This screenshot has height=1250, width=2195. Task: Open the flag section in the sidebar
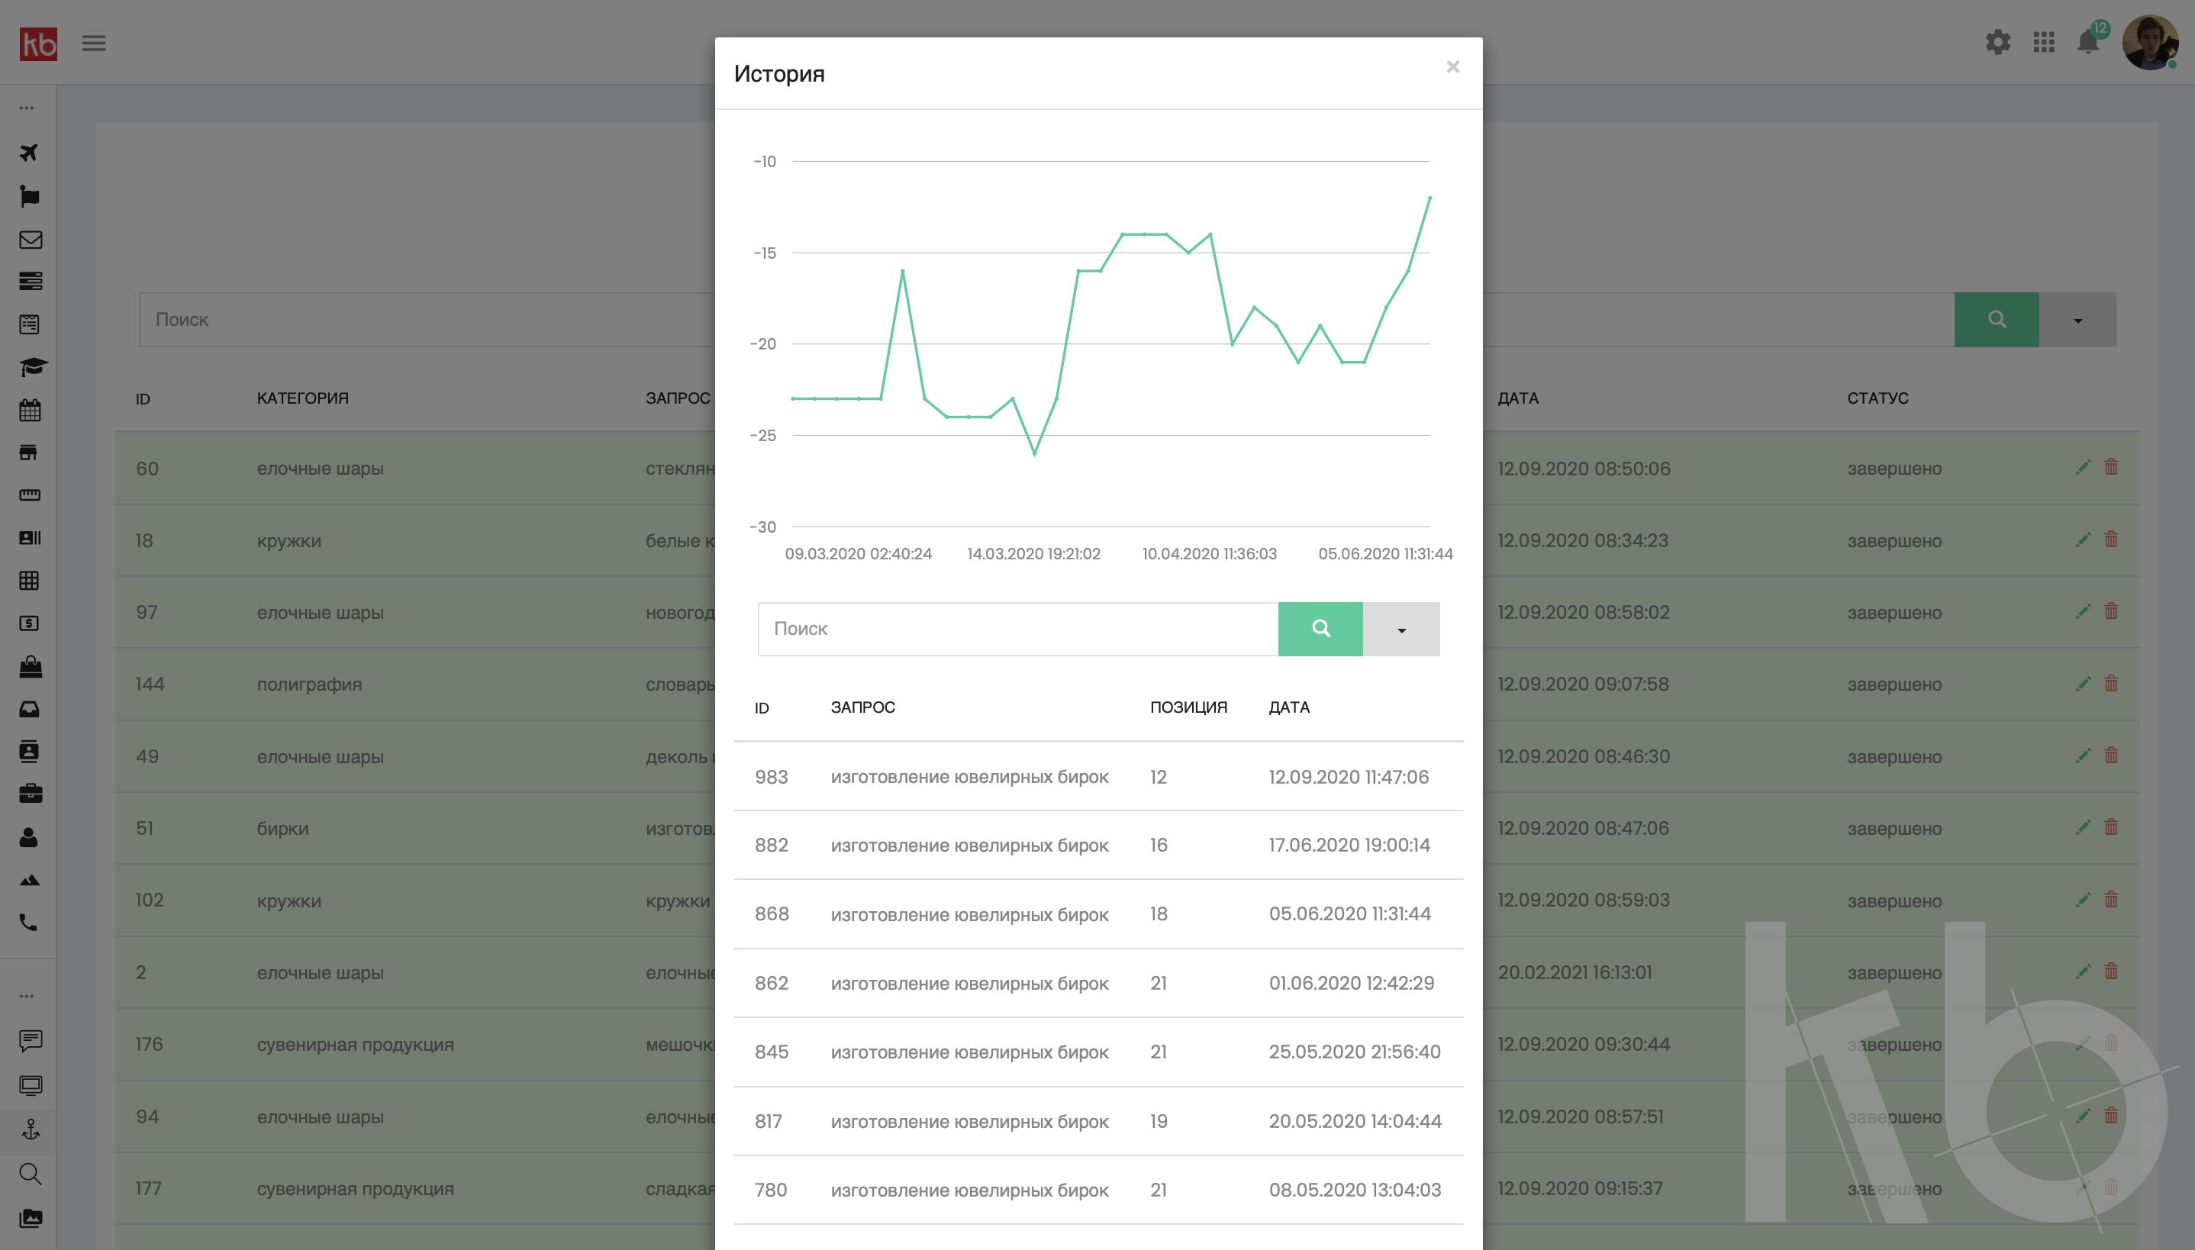click(x=29, y=197)
